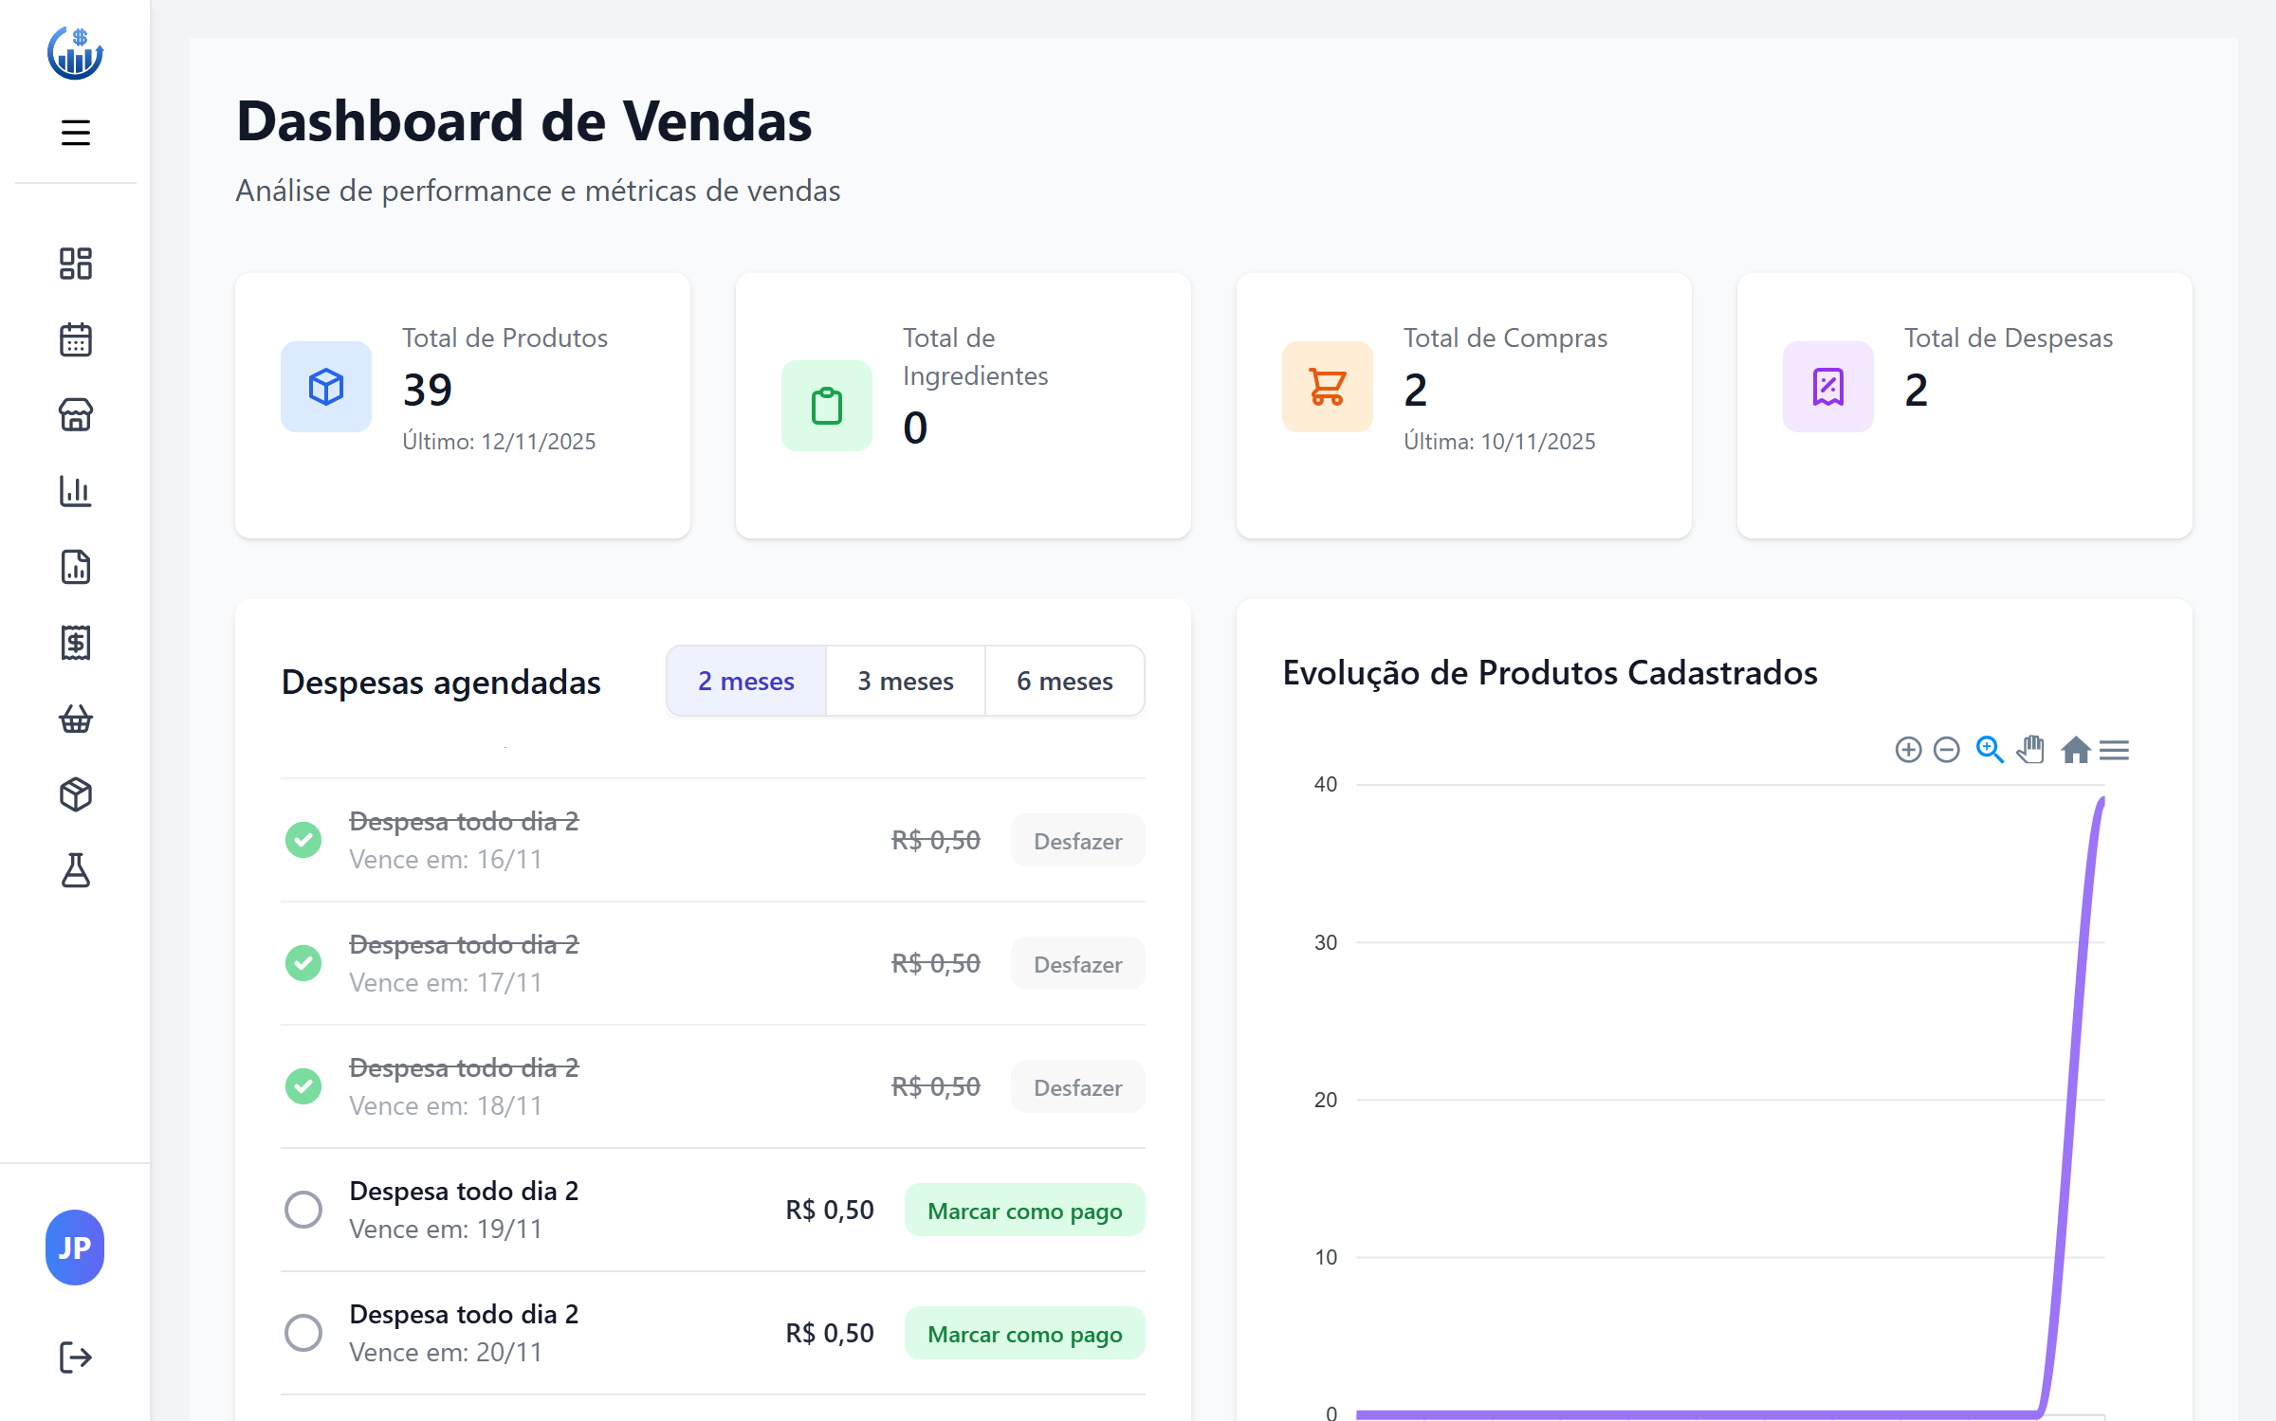
Task: Open the Dashboard grid icon in sidebar
Action: 75,264
